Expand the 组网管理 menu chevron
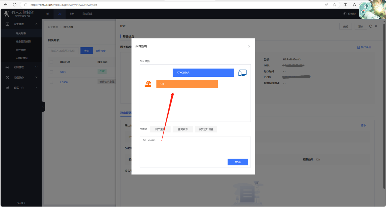The width and height of the screenshot is (386, 207). pos(37,67)
